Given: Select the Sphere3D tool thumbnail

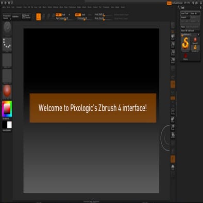Looking at the screenshot, I should pyautogui.click(x=195, y=41).
